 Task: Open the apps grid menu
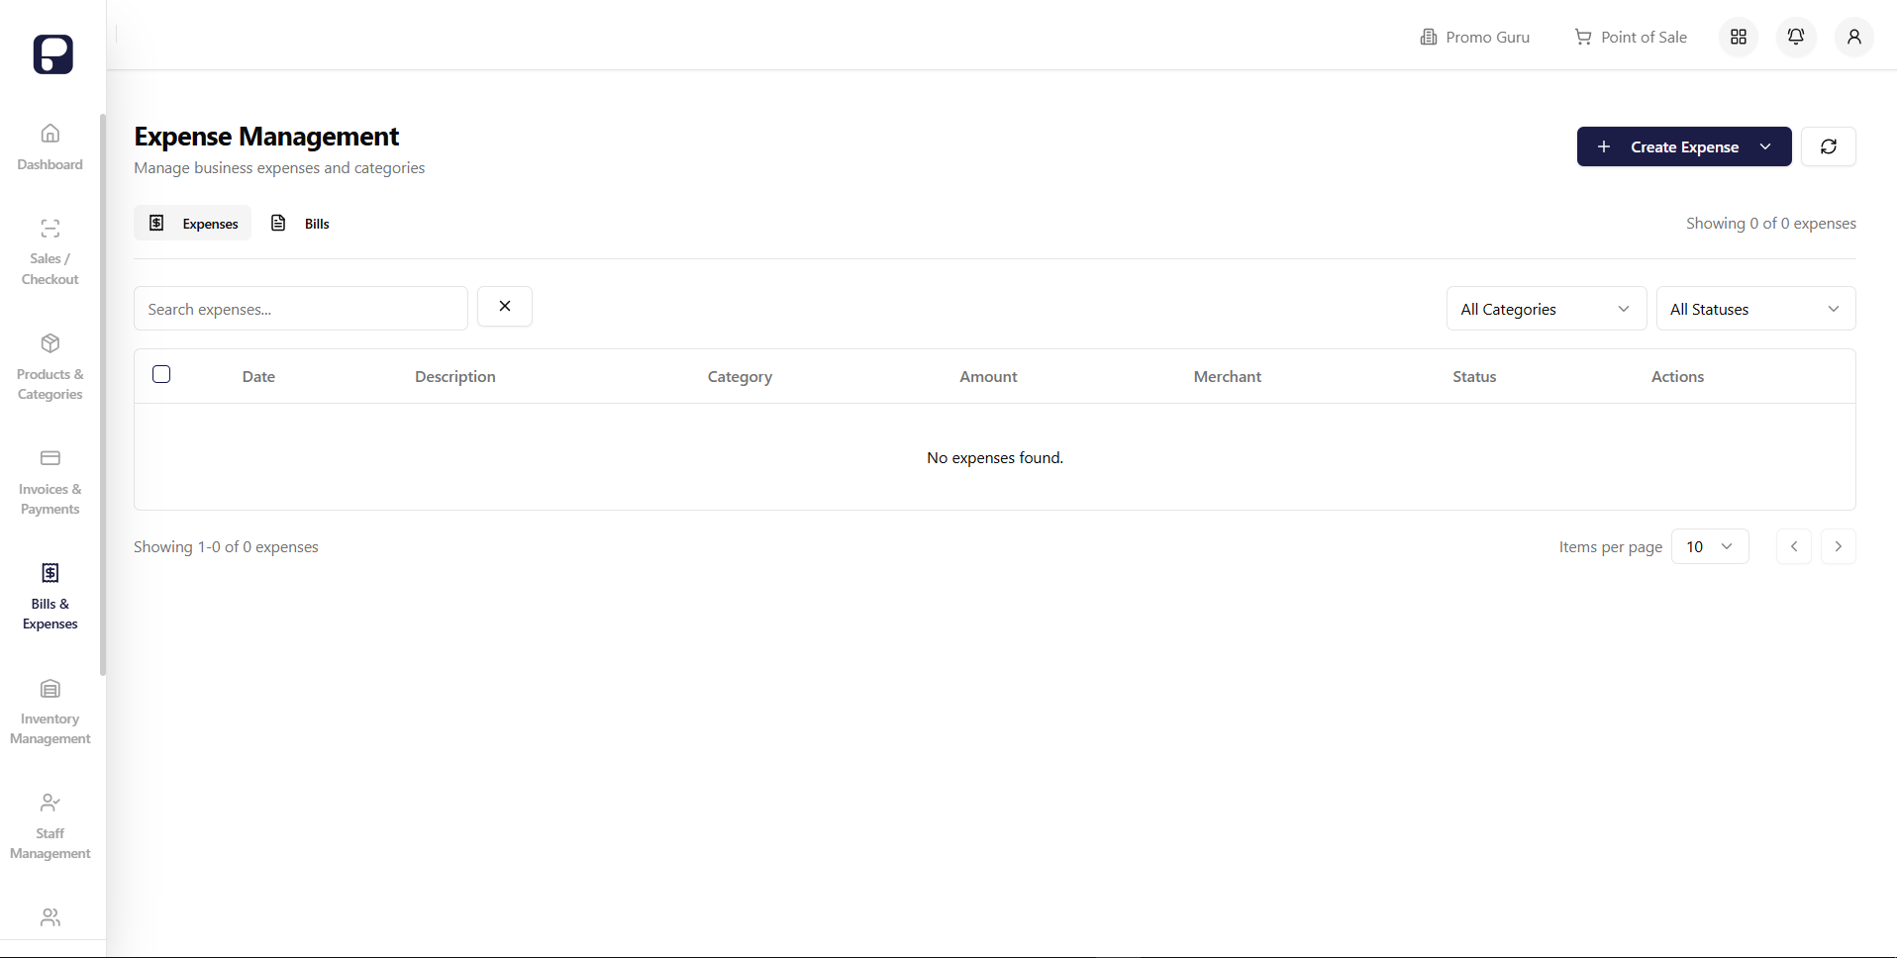coord(1738,38)
